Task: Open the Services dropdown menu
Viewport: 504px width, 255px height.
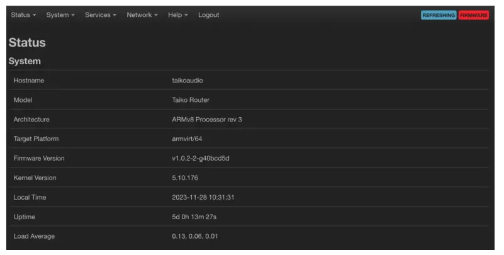Action: click(x=101, y=15)
